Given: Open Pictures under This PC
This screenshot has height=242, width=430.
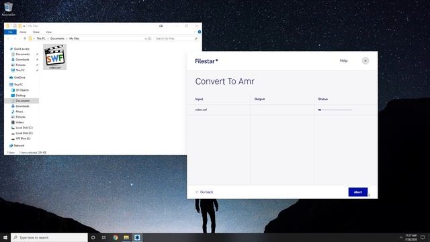Looking at the screenshot, I should pyautogui.click(x=20, y=117).
